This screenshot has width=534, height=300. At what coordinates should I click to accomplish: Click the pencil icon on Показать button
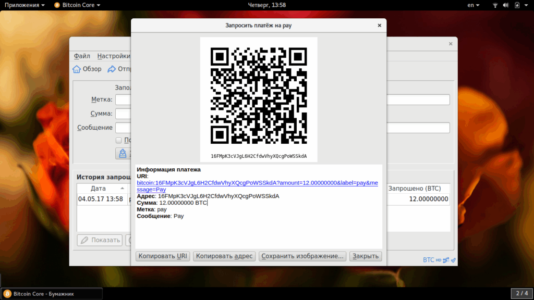[84, 240]
